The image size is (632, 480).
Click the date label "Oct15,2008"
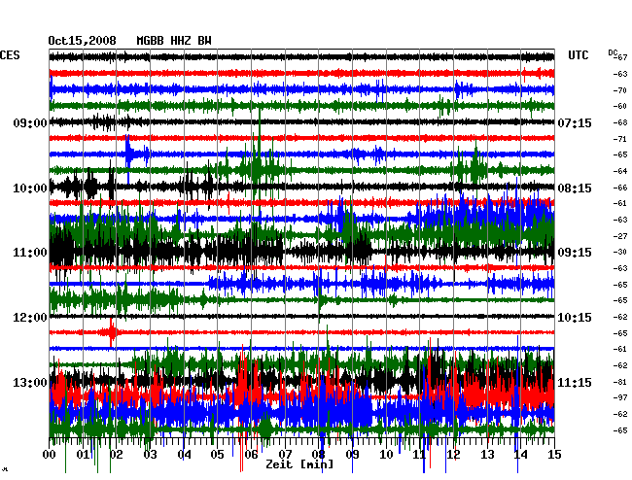[83, 41]
